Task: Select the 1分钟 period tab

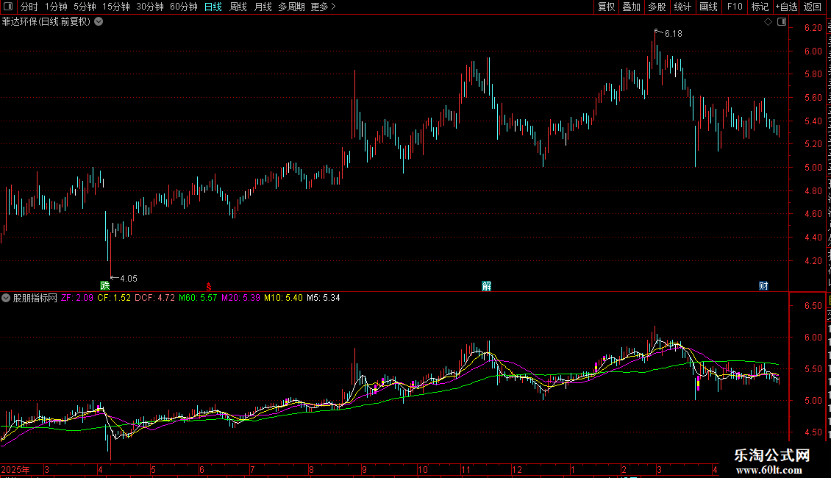Action: [x=56, y=7]
